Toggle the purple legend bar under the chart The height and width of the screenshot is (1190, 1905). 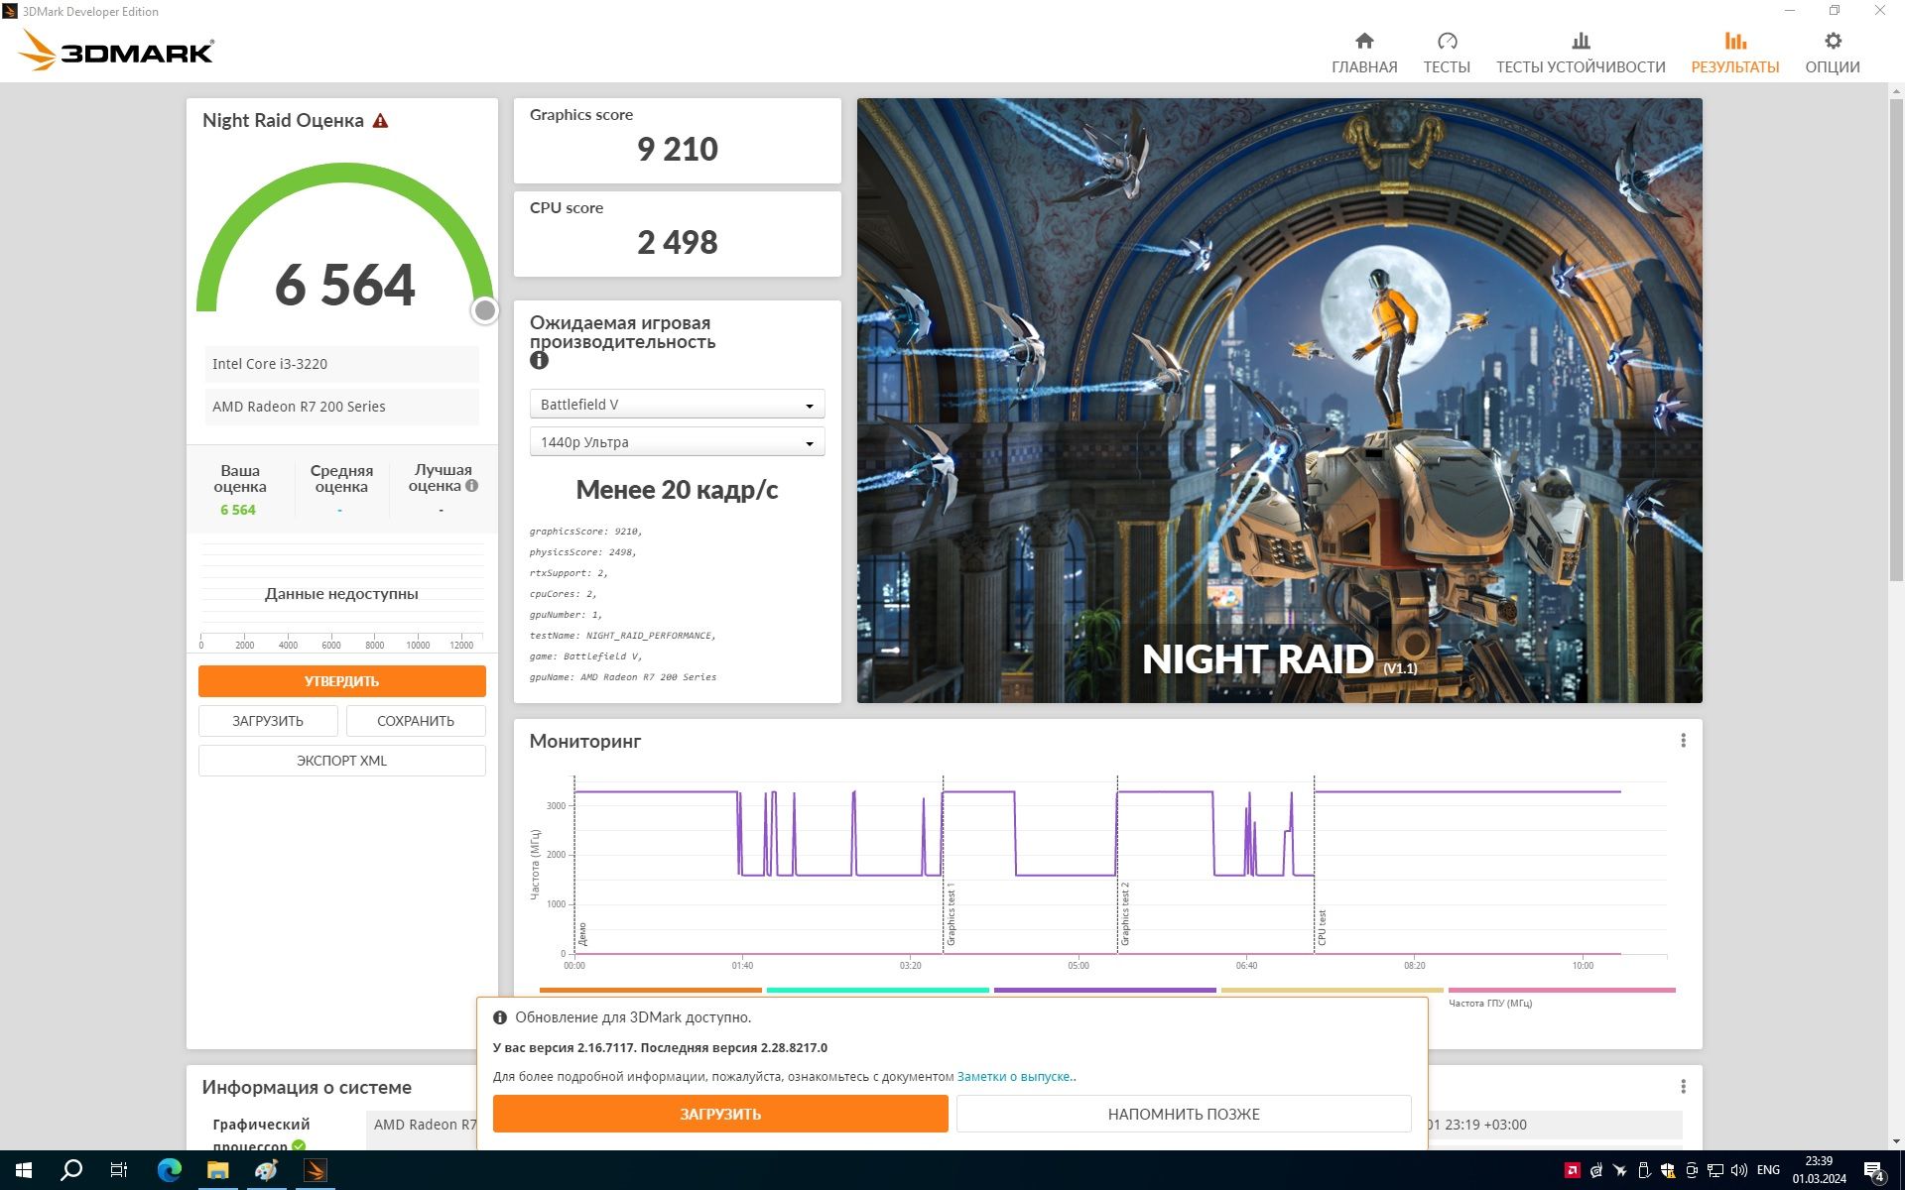1104,990
